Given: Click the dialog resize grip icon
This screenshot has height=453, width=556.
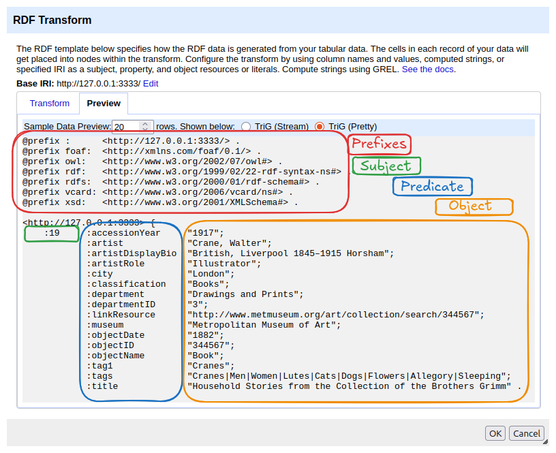Looking at the screenshot, I should click(x=545, y=441).
